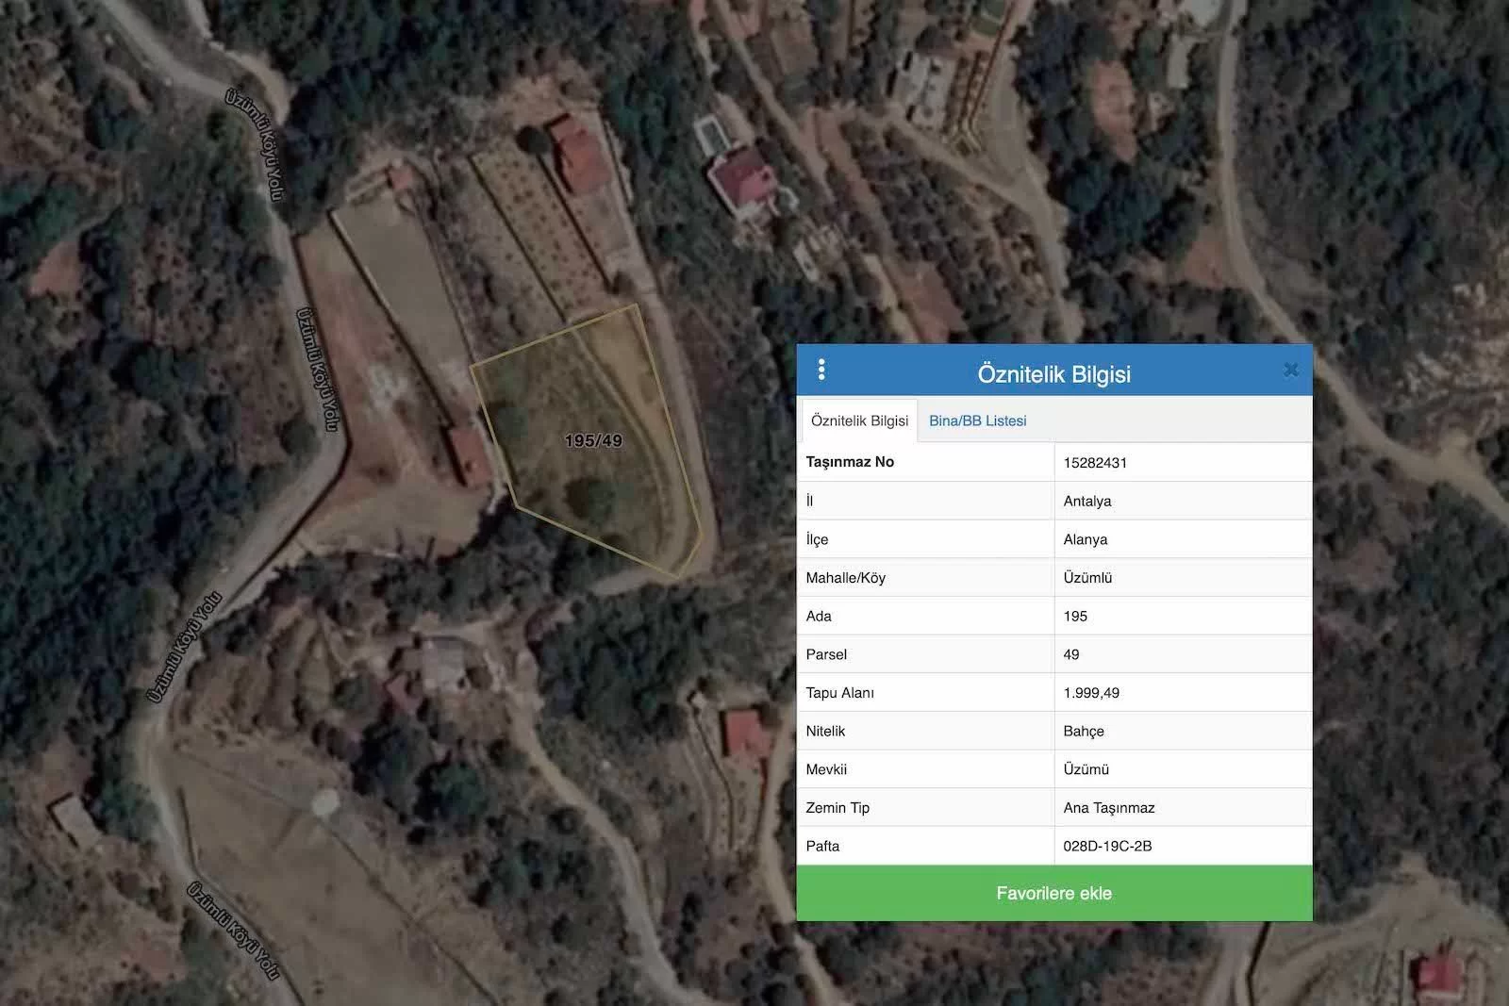Click the Pafta value 028D-19C-2B
This screenshot has width=1509, height=1006.
(1107, 847)
